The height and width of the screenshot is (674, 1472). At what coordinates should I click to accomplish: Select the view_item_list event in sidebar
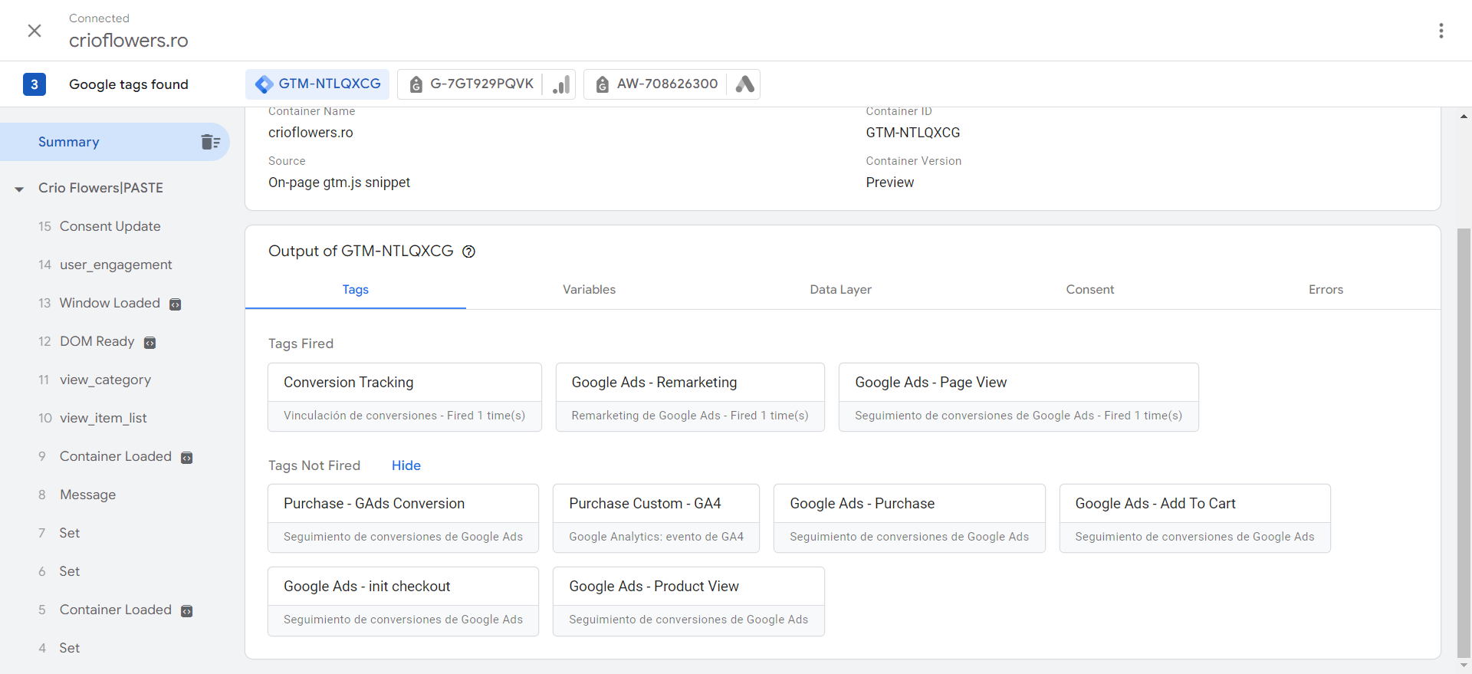pos(103,418)
